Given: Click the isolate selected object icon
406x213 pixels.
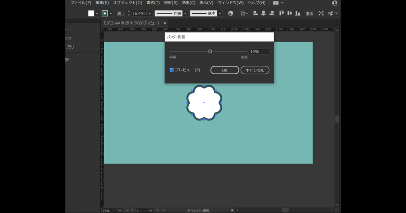Looking at the screenshot, I should (x=321, y=13).
